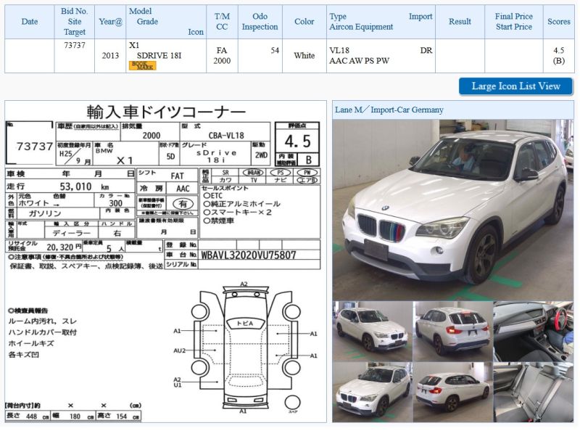
Task: Click the auction sheet image
Action: [x=165, y=261]
